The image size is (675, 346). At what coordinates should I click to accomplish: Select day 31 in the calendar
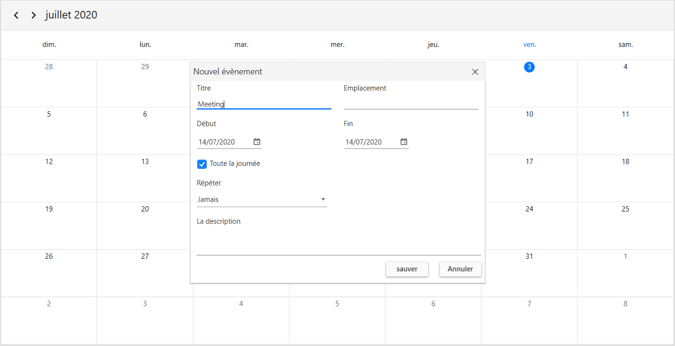click(x=529, y=256)
